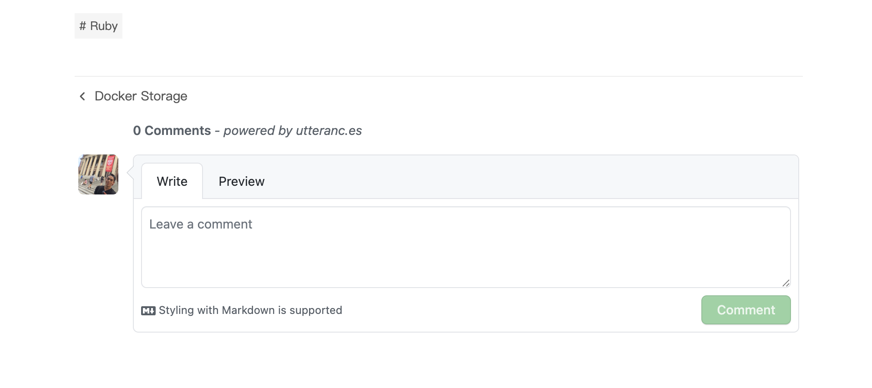Switch to the Write tab
Image resolution: width=872 pixels, height=388 pixels.
(x=172, y=181)
